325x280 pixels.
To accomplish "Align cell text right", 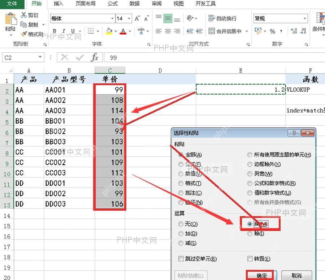I will (x=177, y=31).
